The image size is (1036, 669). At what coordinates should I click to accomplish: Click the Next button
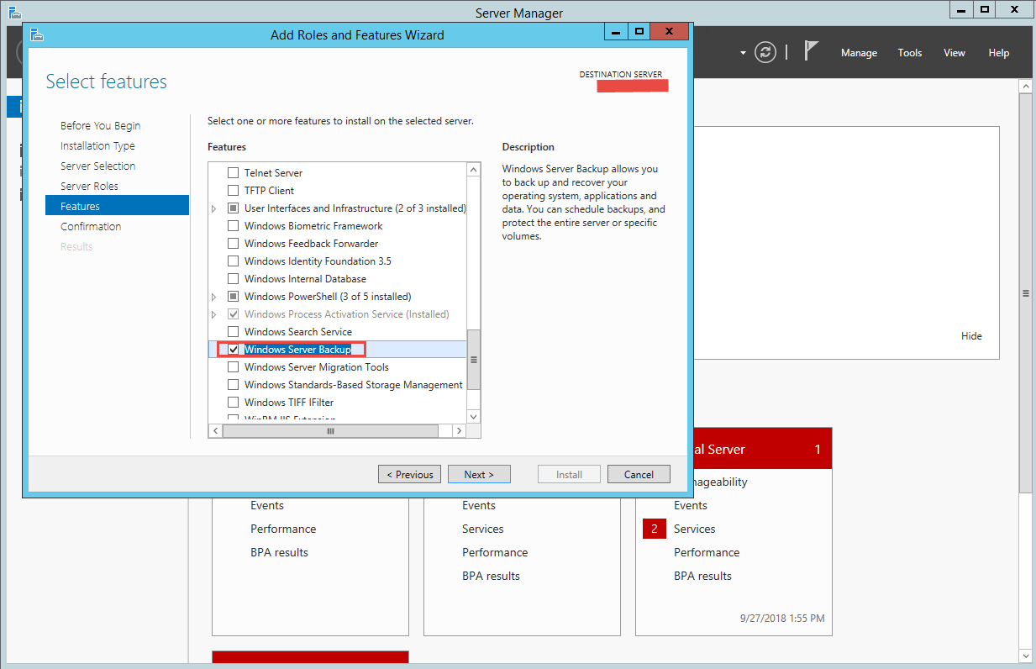pos(479,474)
